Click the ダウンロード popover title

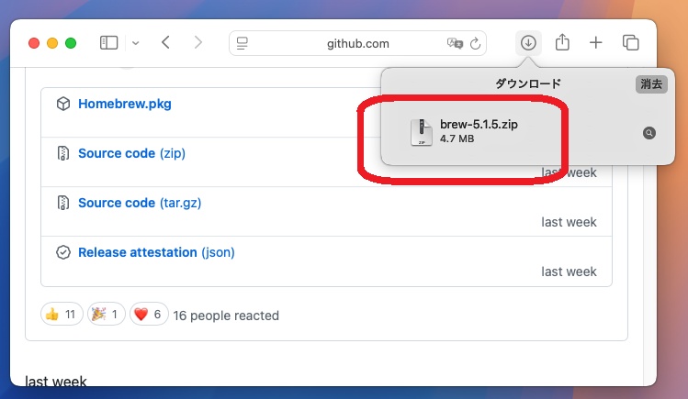(528, 83)
